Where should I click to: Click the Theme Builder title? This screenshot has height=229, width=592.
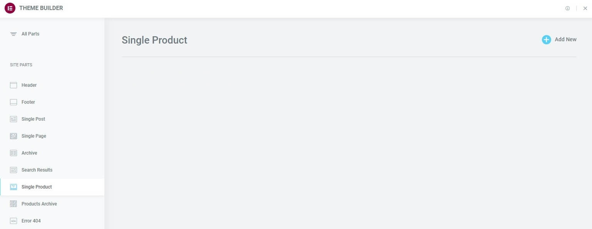41,8
